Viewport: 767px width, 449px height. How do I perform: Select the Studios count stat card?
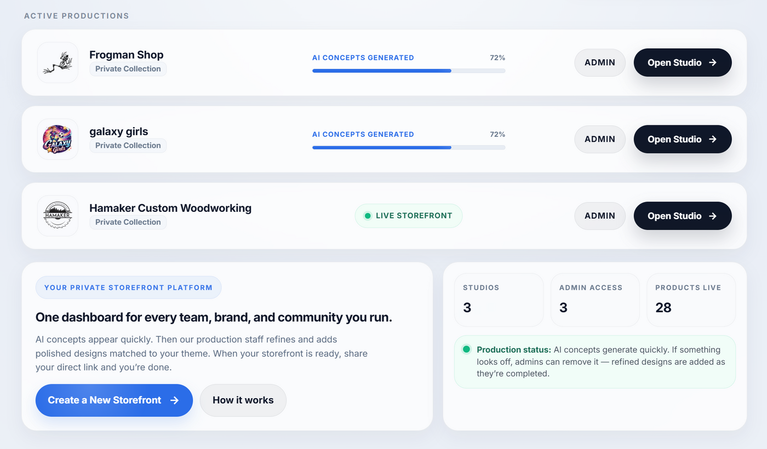pos(499,300)
